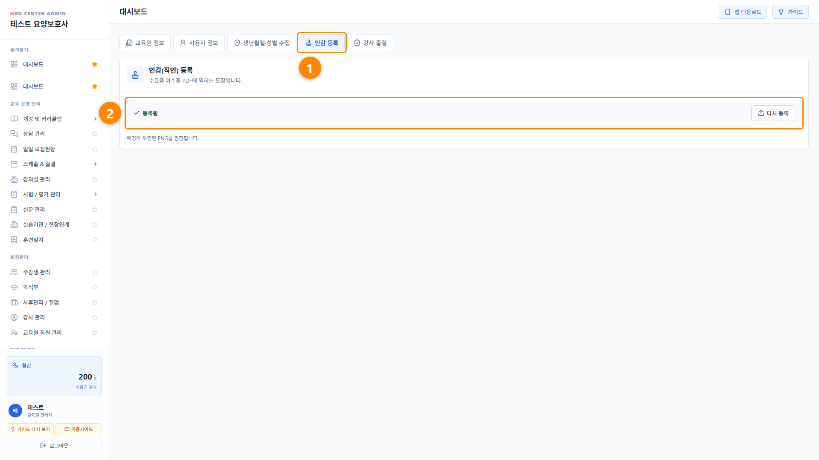The height and width of the screenshot is (460, 819).
Task: Open the 생년월일·성별 수집 tab
Action: (x=262, y=43)
